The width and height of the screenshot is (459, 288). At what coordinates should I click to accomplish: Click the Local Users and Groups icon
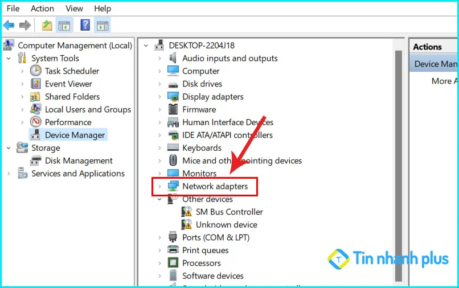(35, 109)
